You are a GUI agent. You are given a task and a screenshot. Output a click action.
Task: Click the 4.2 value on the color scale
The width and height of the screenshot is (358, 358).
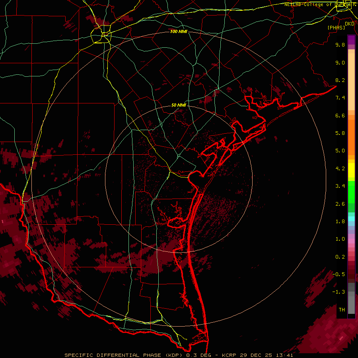coord(340,169)
